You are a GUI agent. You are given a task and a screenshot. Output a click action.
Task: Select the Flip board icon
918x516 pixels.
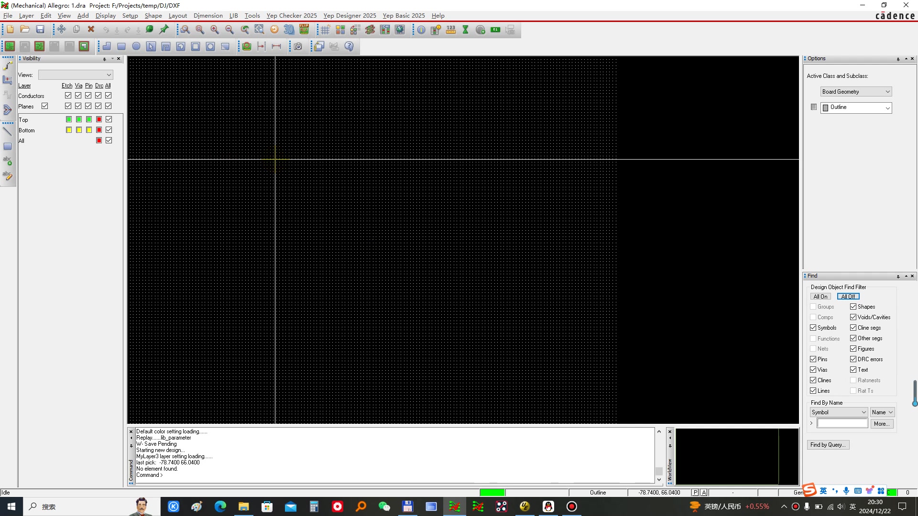(x=304, y=30)
